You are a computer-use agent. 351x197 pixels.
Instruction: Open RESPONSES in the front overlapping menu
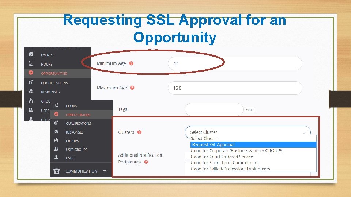point(75,132)
